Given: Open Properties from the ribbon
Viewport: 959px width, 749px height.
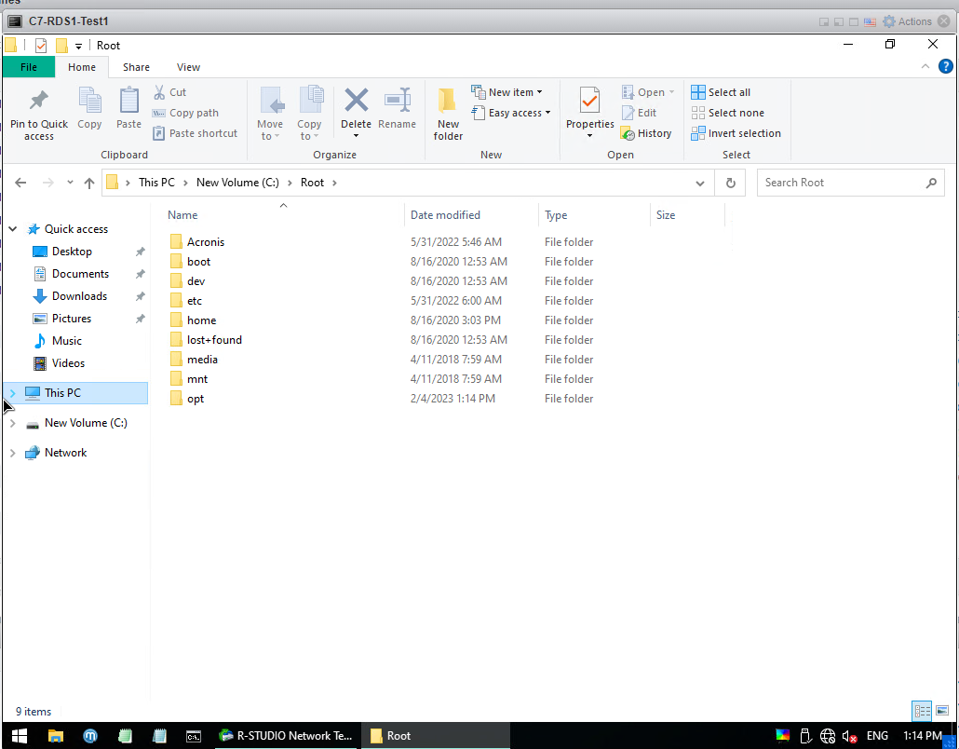Looking at the screenshot, I should (x=589, y=101).
